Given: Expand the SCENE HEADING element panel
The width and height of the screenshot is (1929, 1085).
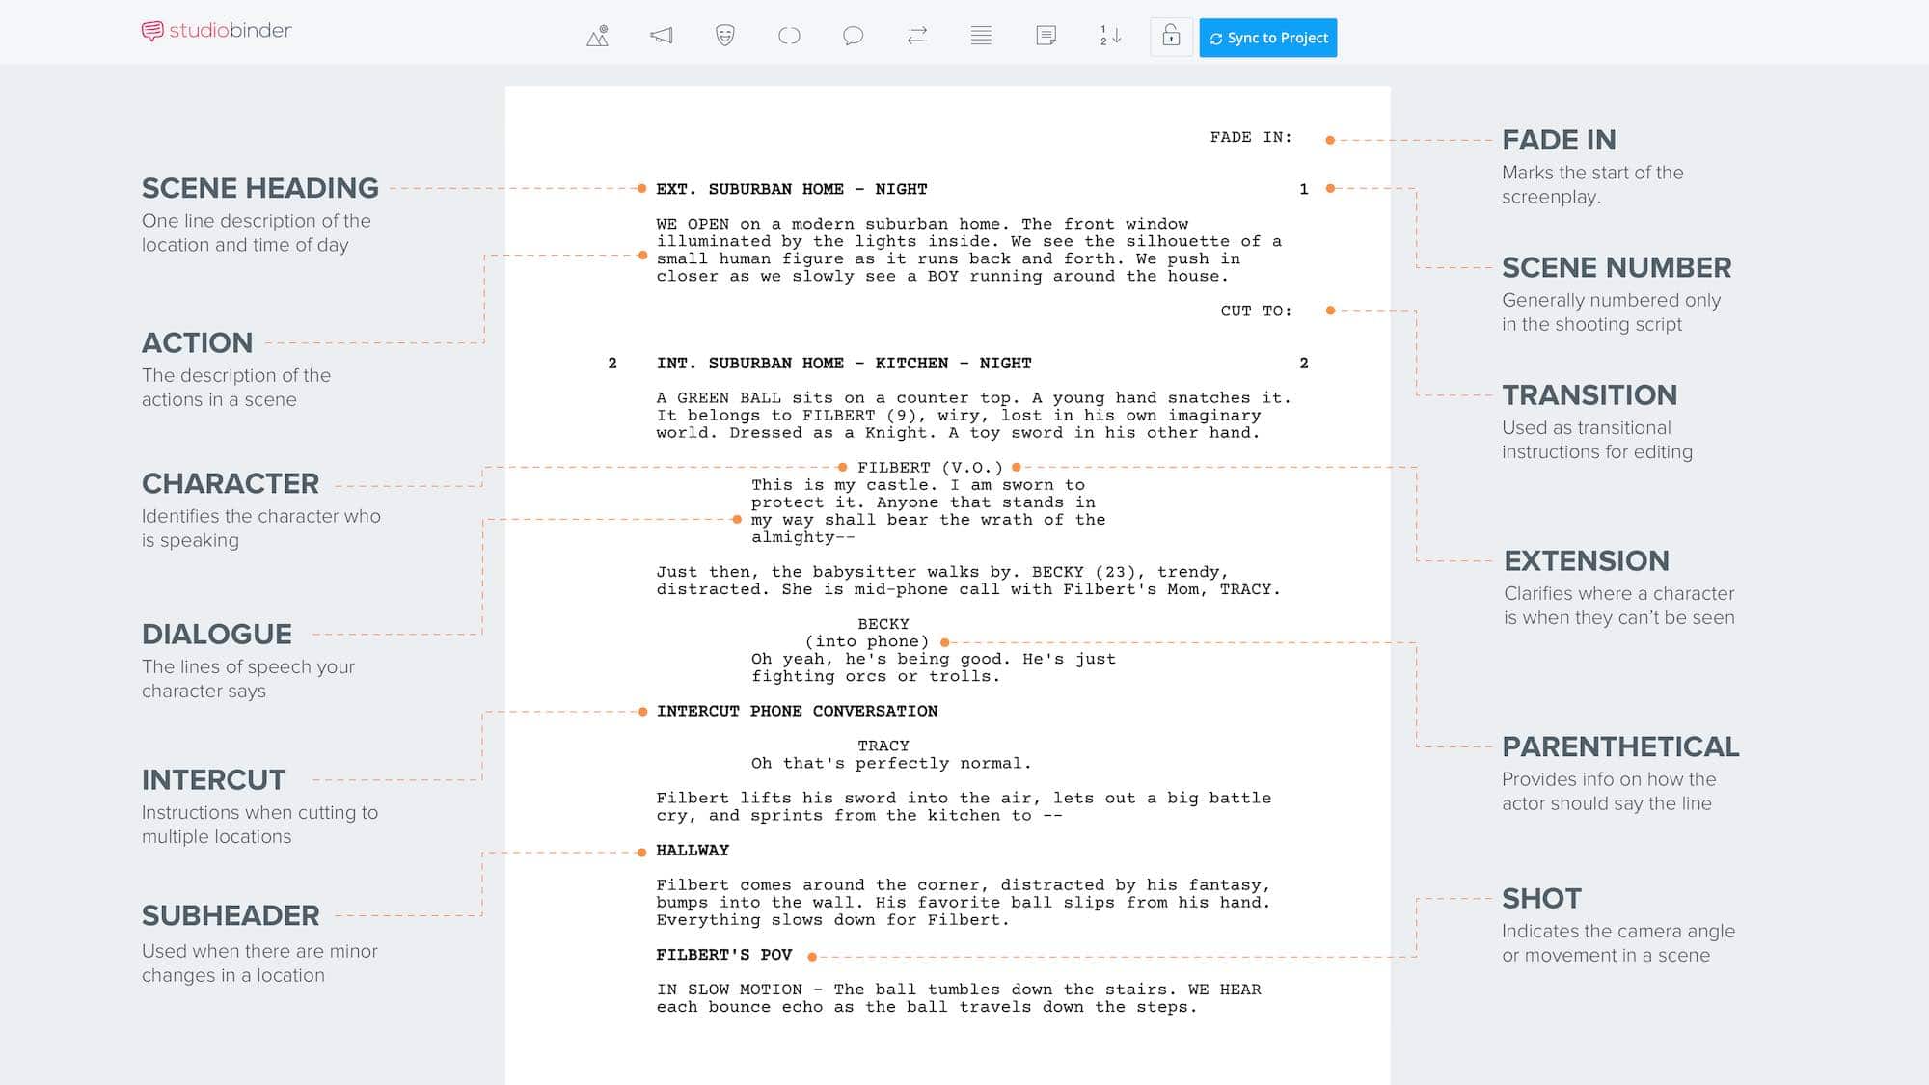Looking at the screenshot, I should [x=261, y=185].
